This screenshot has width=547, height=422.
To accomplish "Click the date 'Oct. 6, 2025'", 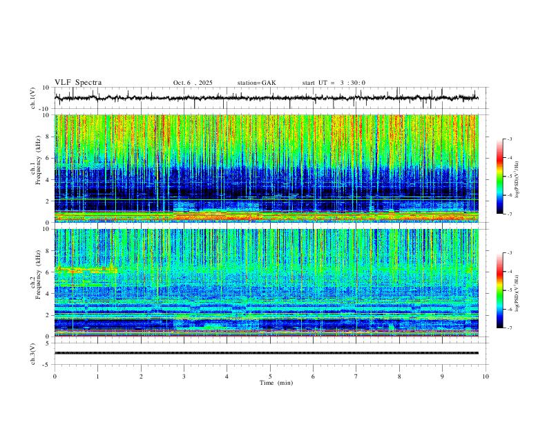I will [x=193, y=83].
